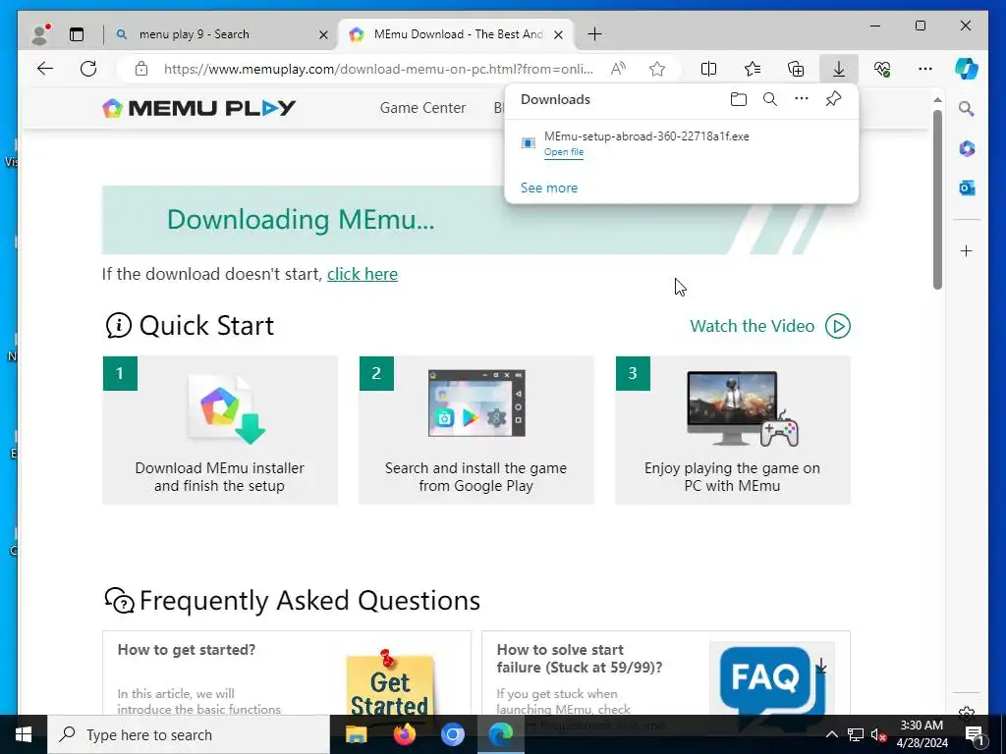The width and height of the screenshot is (1006, 754).
Task: Toggle the split screen view
Action: click(708, 70)
